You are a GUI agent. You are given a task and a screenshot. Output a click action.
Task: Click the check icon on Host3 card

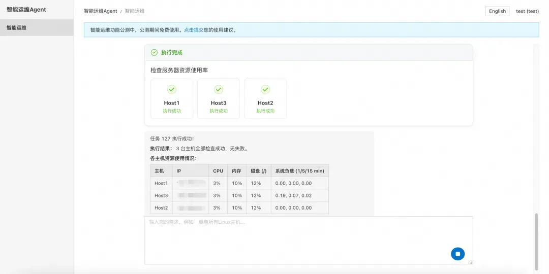(219, 90)
